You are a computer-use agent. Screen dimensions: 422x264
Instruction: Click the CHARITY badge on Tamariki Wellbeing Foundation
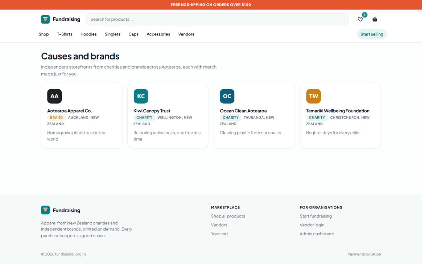pyautogui.click(x=317, y=118)
